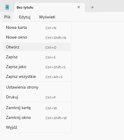The image size is (124, 140).
Task: Click empty text editing area
Action: click(x=98, y=79)
